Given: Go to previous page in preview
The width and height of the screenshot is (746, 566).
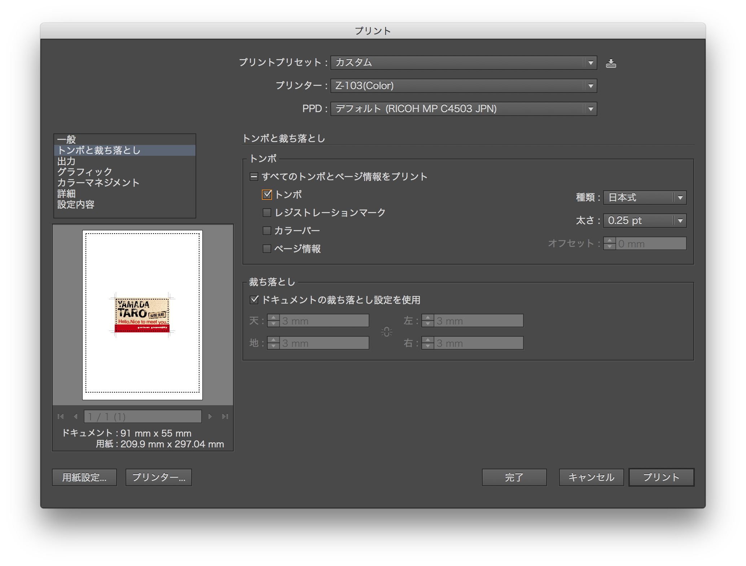Looking at the screenshot, I should (75, 416).
